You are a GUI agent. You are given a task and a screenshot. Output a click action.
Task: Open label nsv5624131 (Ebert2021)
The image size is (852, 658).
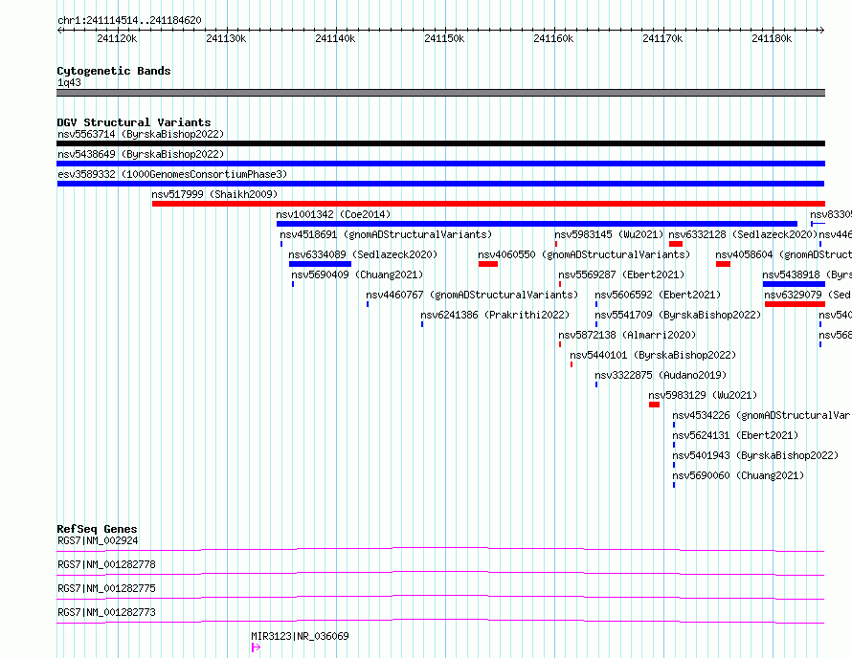[736, 435]
